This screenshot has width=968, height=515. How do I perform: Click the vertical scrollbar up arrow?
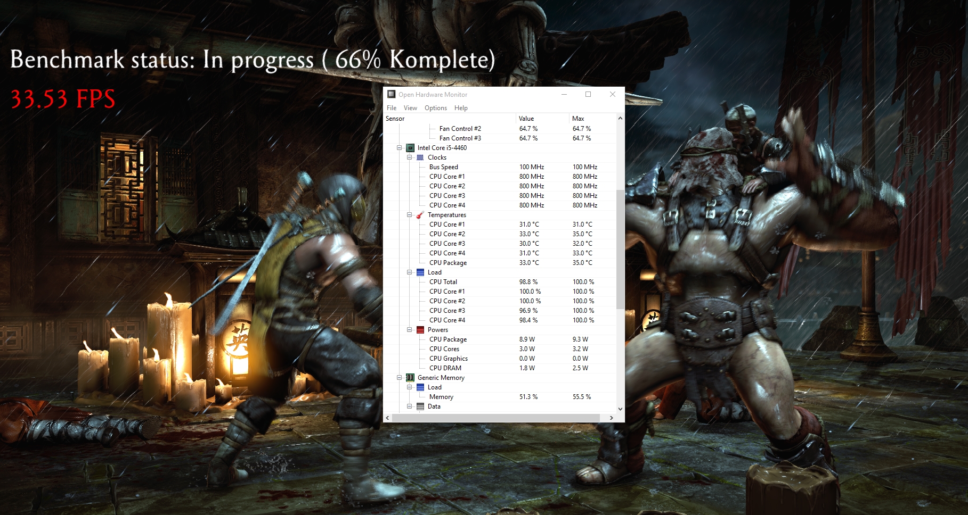pos(620,118)
